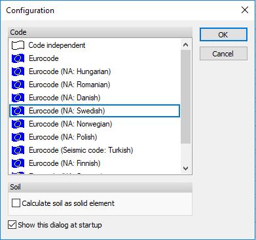The height and width of the screenshot is (240, 256).
Task: Enable 'Calculate soil as solid element' checkbox
Action: click(16, 203)
